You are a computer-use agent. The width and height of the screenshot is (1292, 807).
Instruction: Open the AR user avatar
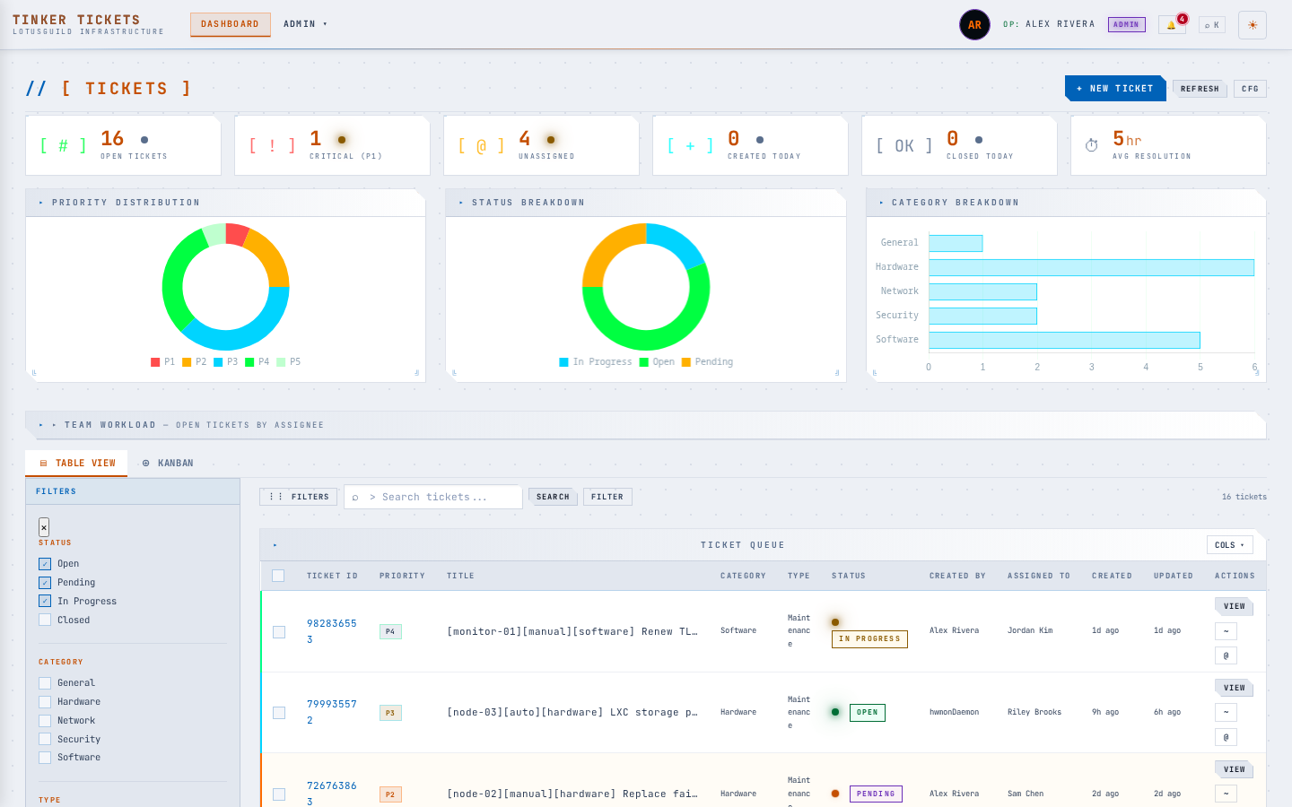tap(974, 25)
